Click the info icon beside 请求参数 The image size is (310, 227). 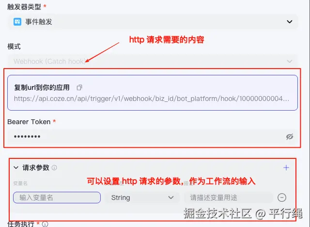(x=54, y=168)
